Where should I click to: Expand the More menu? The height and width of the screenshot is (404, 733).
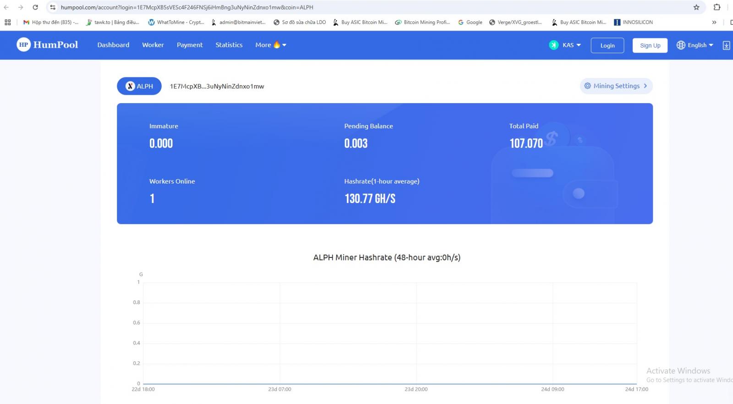[x=271, y=45]
